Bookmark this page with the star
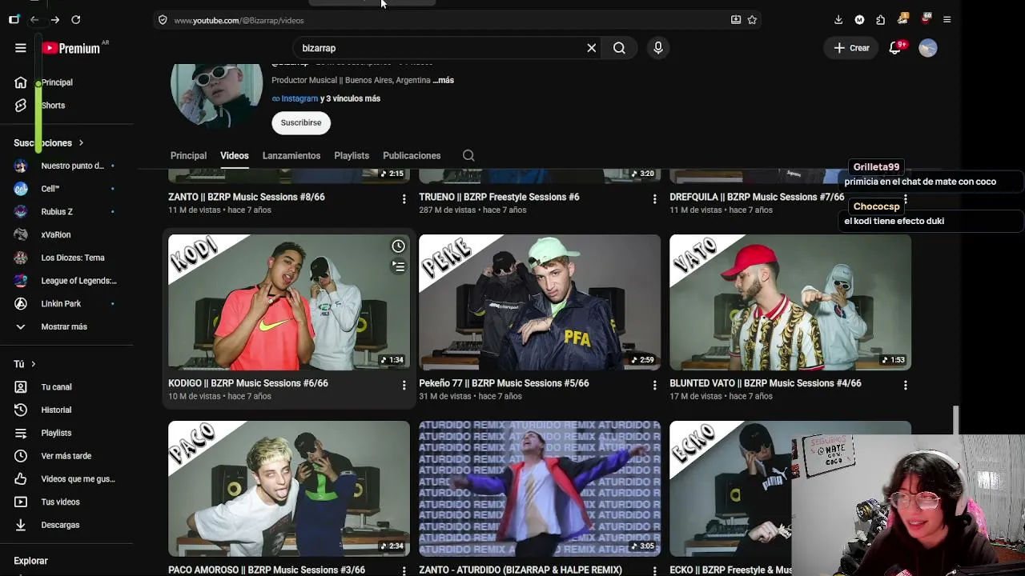Screen dimensions: 1025x576 [x=752, y=19]
